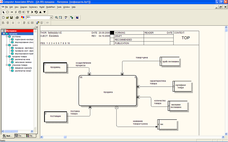This screenshot has height=142, width=228.
Task: Click the spell check icon
Action: point(66,17)
